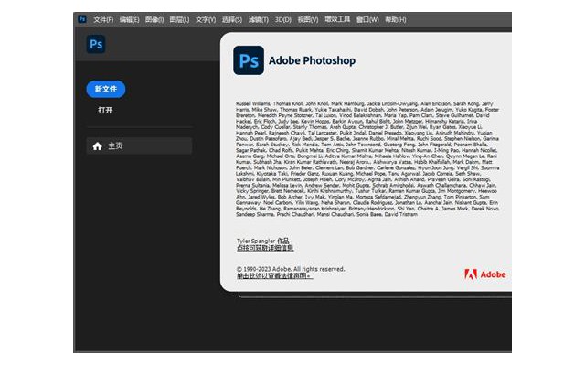
Task: Open the 图层(L) menu
Action: pyautogui.click(x=179, y=20)
